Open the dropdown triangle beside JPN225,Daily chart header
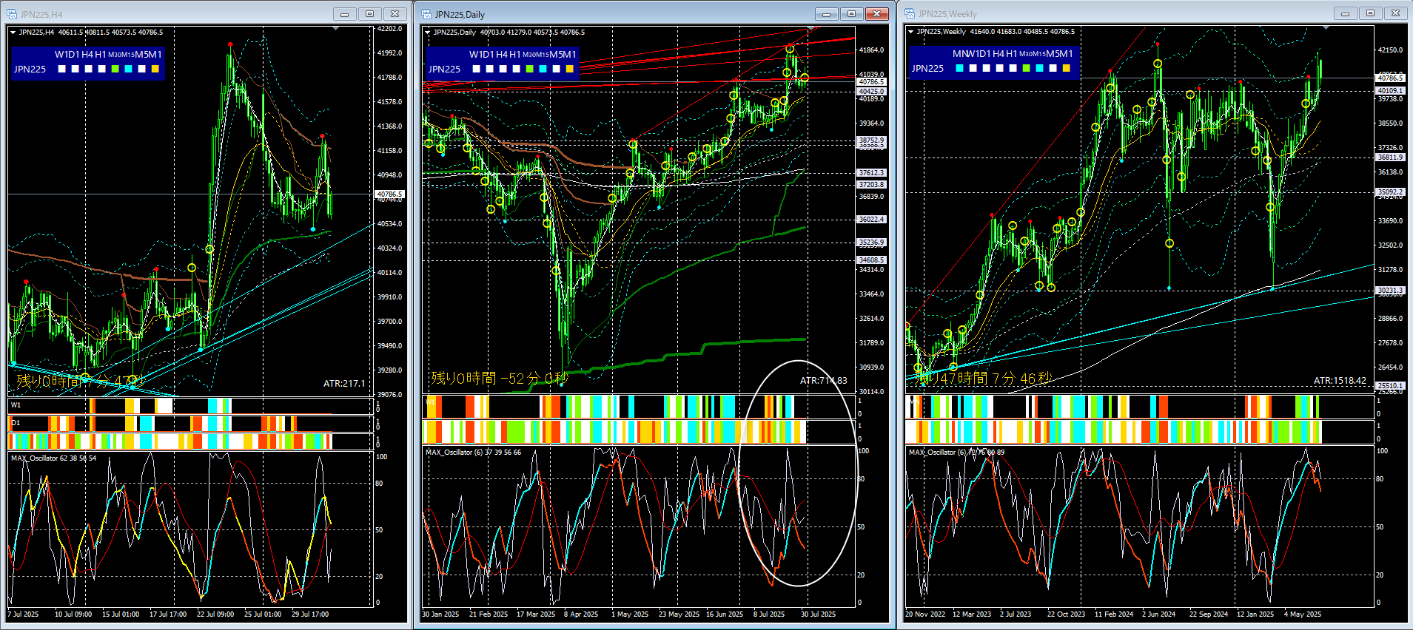The width and height of the screenshot is (1413, 630). (427, 33)
